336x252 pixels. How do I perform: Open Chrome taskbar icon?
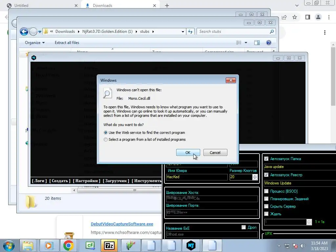(68, 245)
